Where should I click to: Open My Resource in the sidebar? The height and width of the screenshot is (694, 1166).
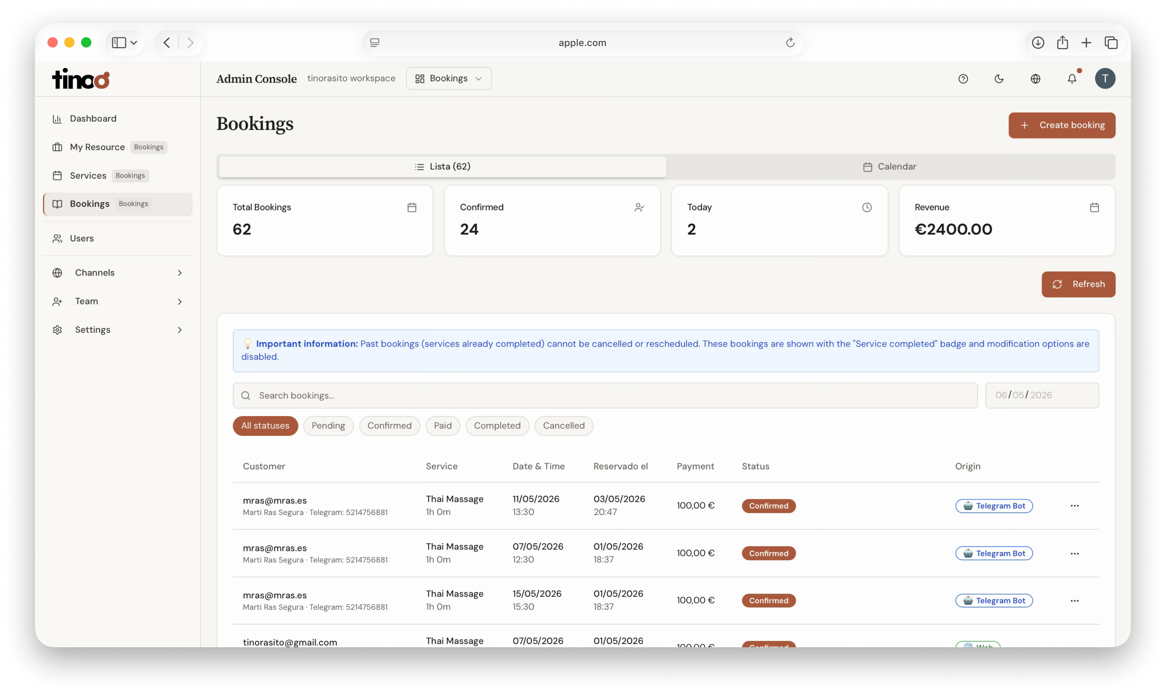(117, 147)
